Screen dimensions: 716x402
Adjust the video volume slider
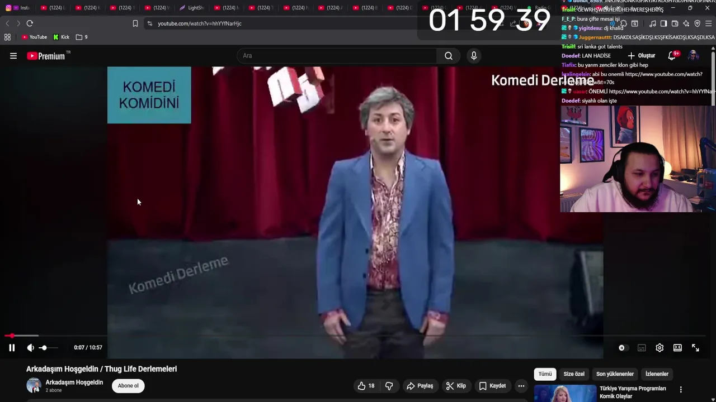pyautogui.click(x=48, y=348)
